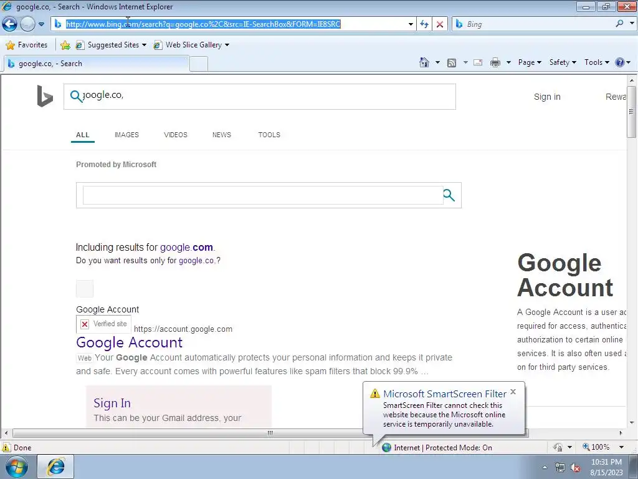Viewport: 638px width, 479px height.
Task: Switch to the NEWS results tab
Action: pyautogui.click(x=221, y=135)
